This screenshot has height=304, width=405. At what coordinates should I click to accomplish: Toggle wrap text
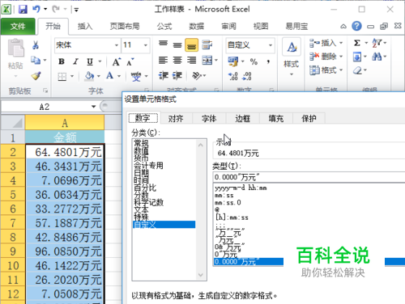(x=207, y=44)
